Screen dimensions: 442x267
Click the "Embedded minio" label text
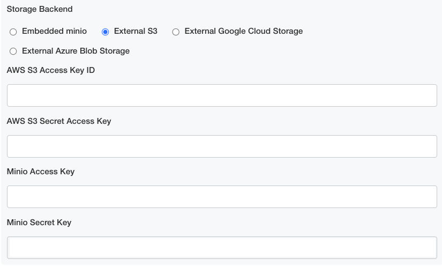54,31
